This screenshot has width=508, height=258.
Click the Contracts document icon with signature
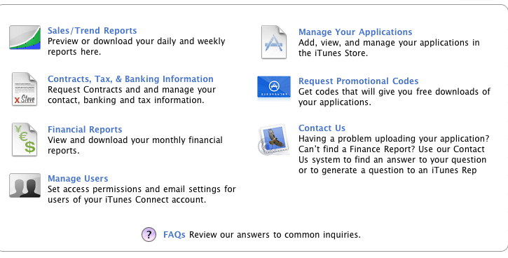coord(25,89)
